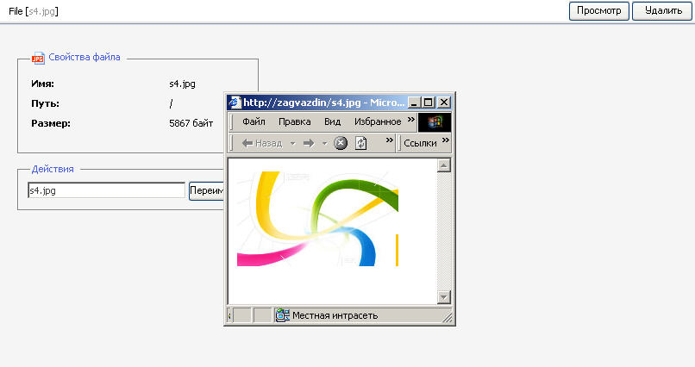
Task: Open the Правка menu
Action: 294,122
